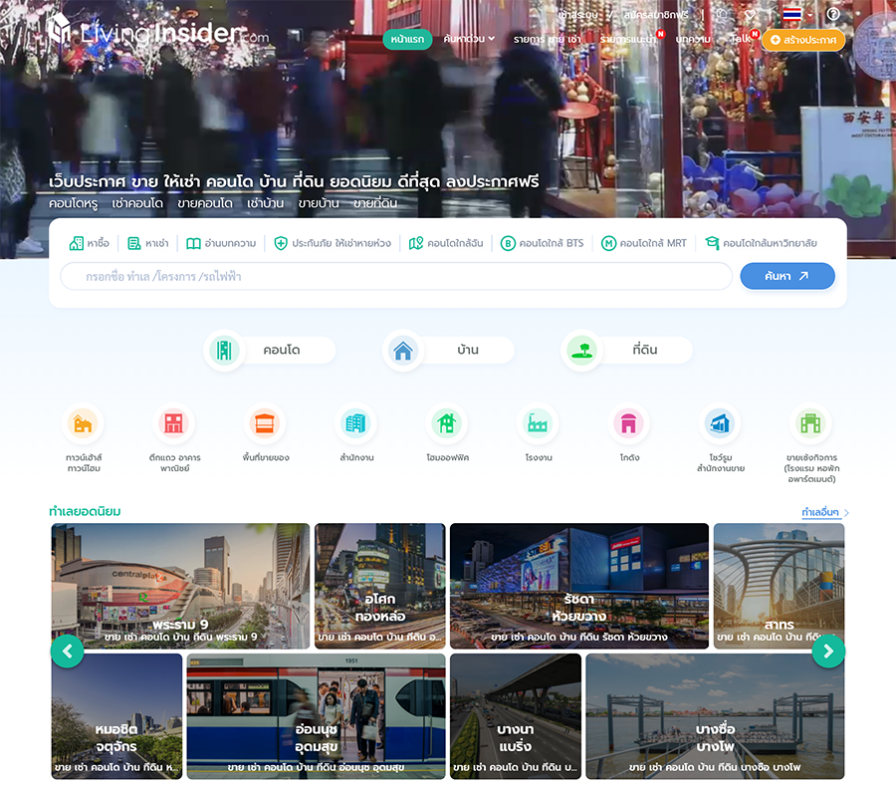896x787 pixels.
Task: Click the help question mark icon
Action: [833, 15]
